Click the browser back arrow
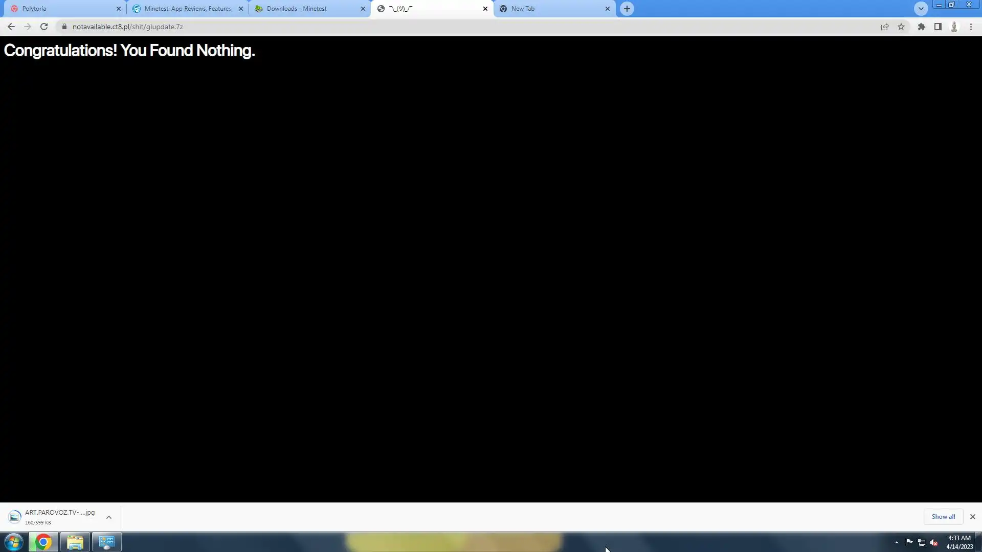 (11, 27)
